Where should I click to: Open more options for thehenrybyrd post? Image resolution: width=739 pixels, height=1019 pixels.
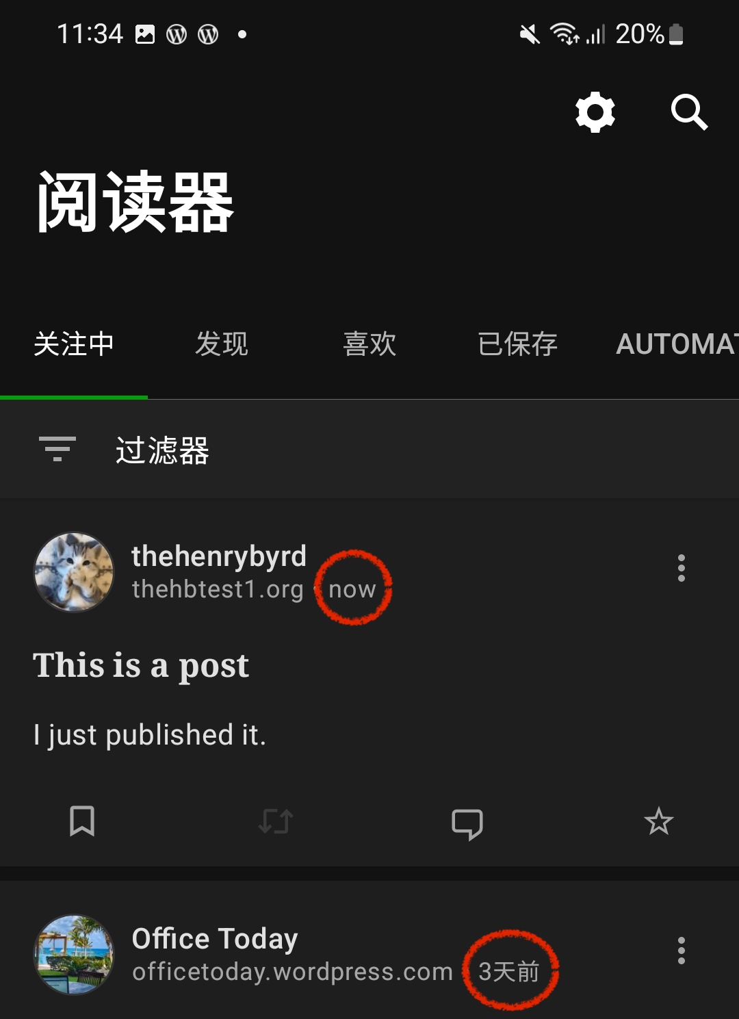click(681, 568)
